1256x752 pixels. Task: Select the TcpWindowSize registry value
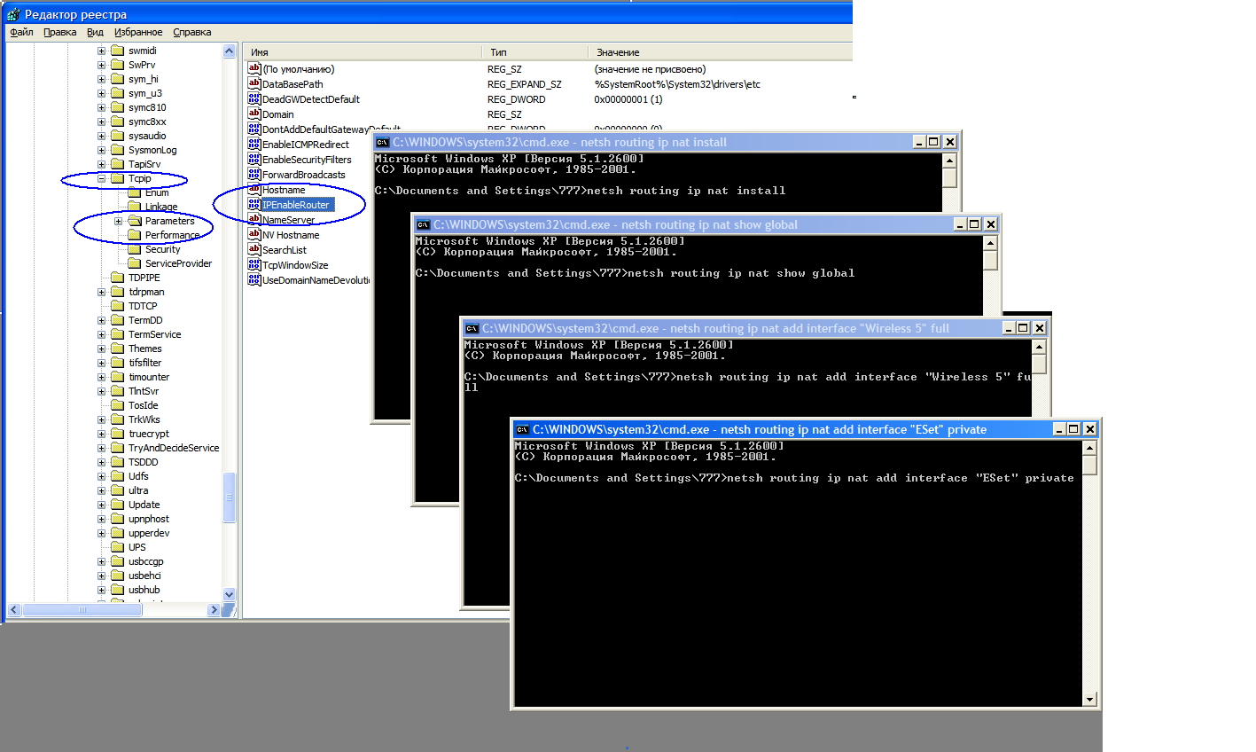coord(295,265)
